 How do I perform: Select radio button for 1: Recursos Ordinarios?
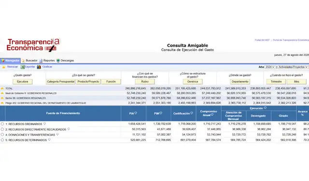(2, 124)
